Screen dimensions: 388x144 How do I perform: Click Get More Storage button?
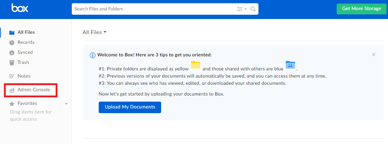361,9
